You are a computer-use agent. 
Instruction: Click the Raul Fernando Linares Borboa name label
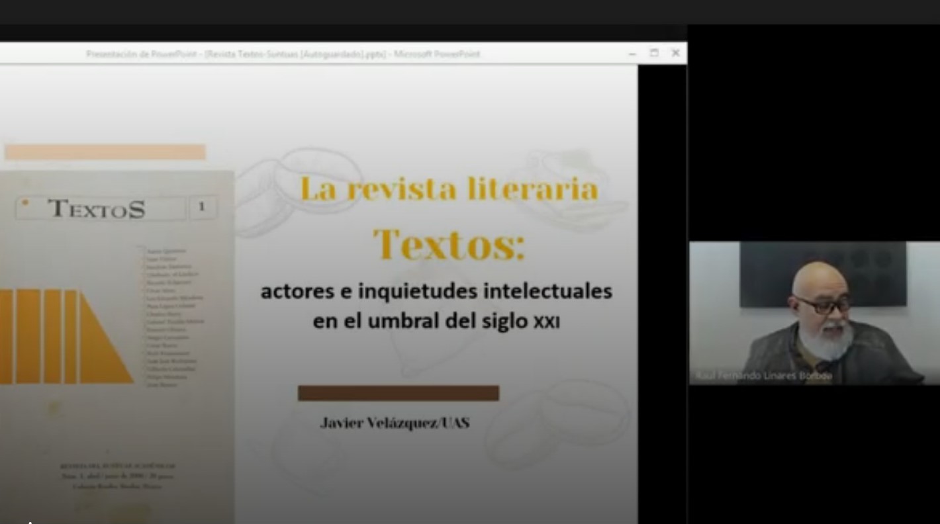pos(763,376)
